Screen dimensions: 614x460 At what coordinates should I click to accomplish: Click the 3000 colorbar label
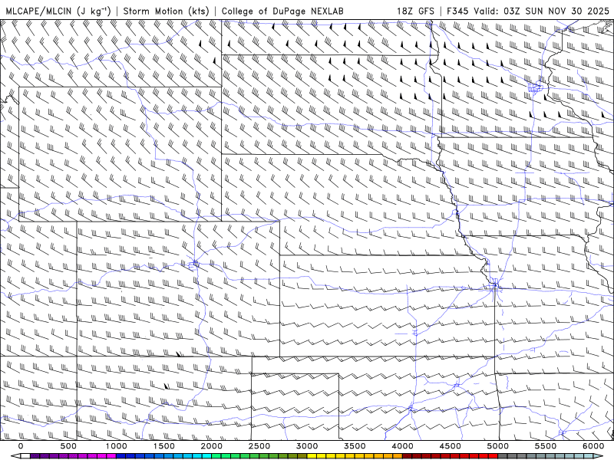(x=308, y=446)
